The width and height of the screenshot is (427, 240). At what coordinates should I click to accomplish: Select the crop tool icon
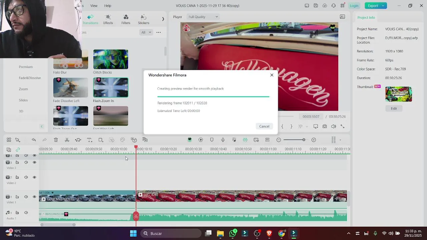[100, 140]
